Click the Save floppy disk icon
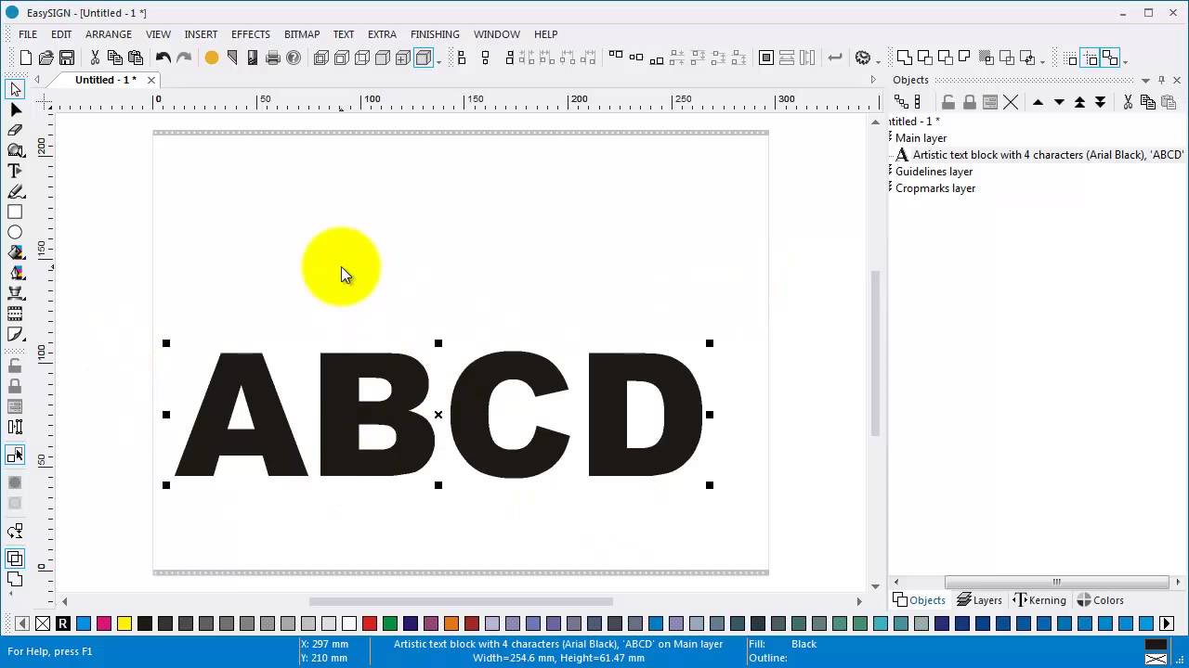Viewport: 1189px width, 668px height. pyautogui.click(x=67, y=58)
